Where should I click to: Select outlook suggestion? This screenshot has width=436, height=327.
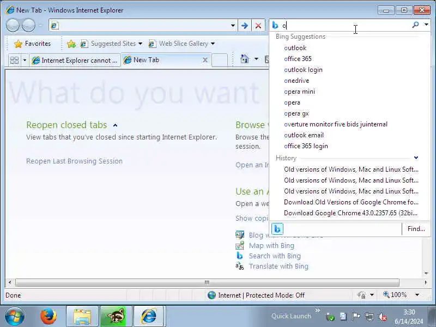click(x=295, y=48)
